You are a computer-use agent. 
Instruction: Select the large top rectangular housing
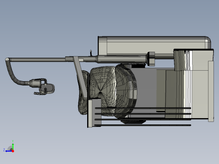[x=154, y=45]
